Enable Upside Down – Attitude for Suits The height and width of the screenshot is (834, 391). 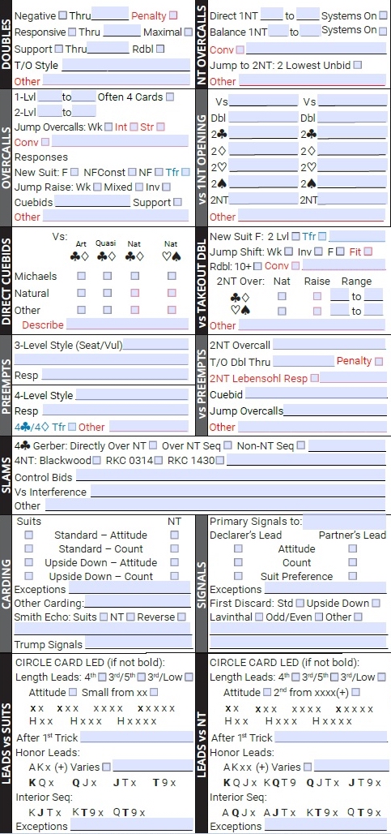pos(28,562)
